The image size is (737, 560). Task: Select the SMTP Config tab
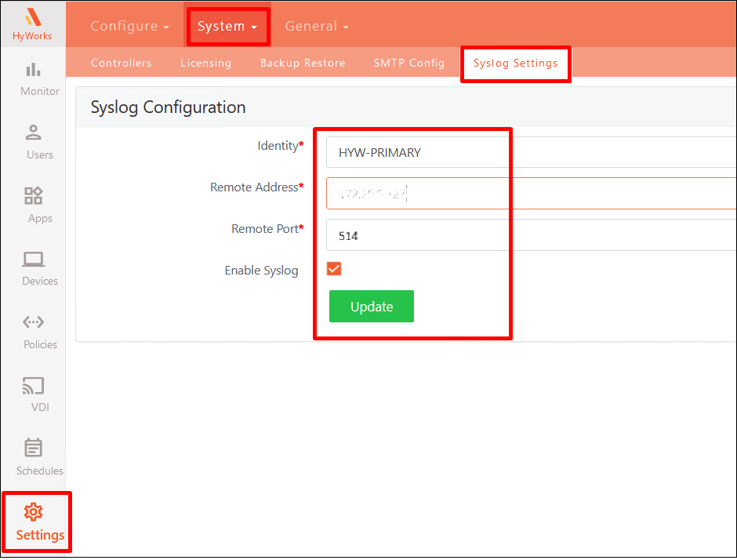pos(408,63)
